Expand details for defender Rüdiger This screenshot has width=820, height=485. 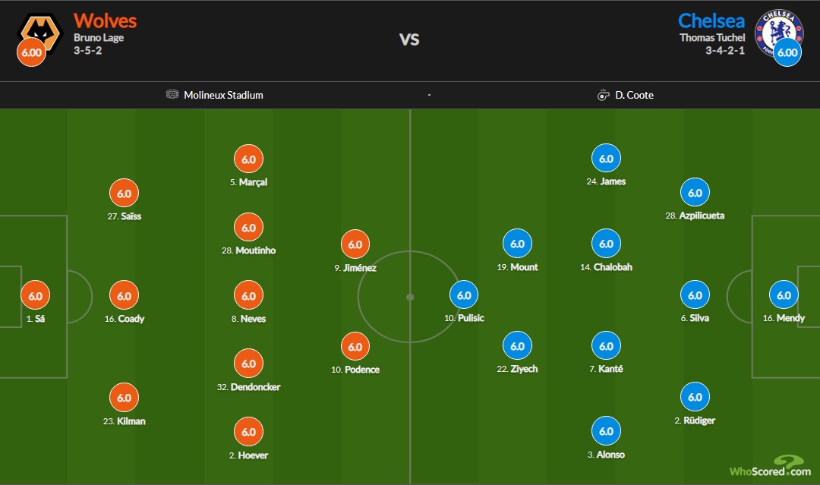[x=695, y=395]
